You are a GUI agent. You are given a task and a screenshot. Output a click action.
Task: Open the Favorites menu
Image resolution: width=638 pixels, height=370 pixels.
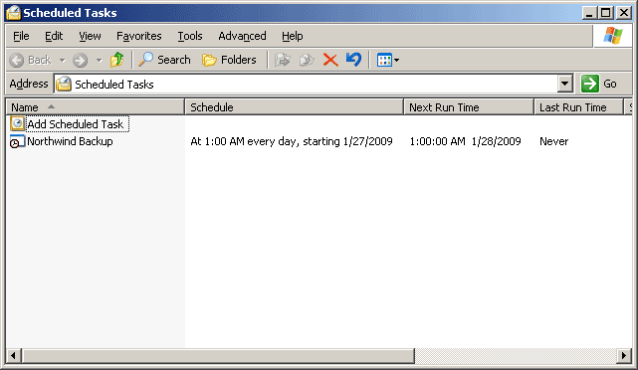pyautogui.click(x=138, y=36)
